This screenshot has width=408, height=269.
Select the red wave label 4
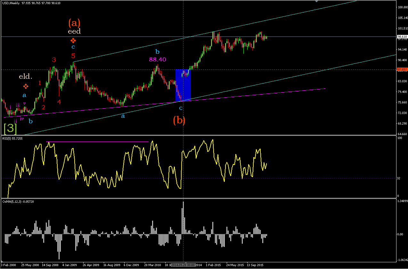pos(59,102)
